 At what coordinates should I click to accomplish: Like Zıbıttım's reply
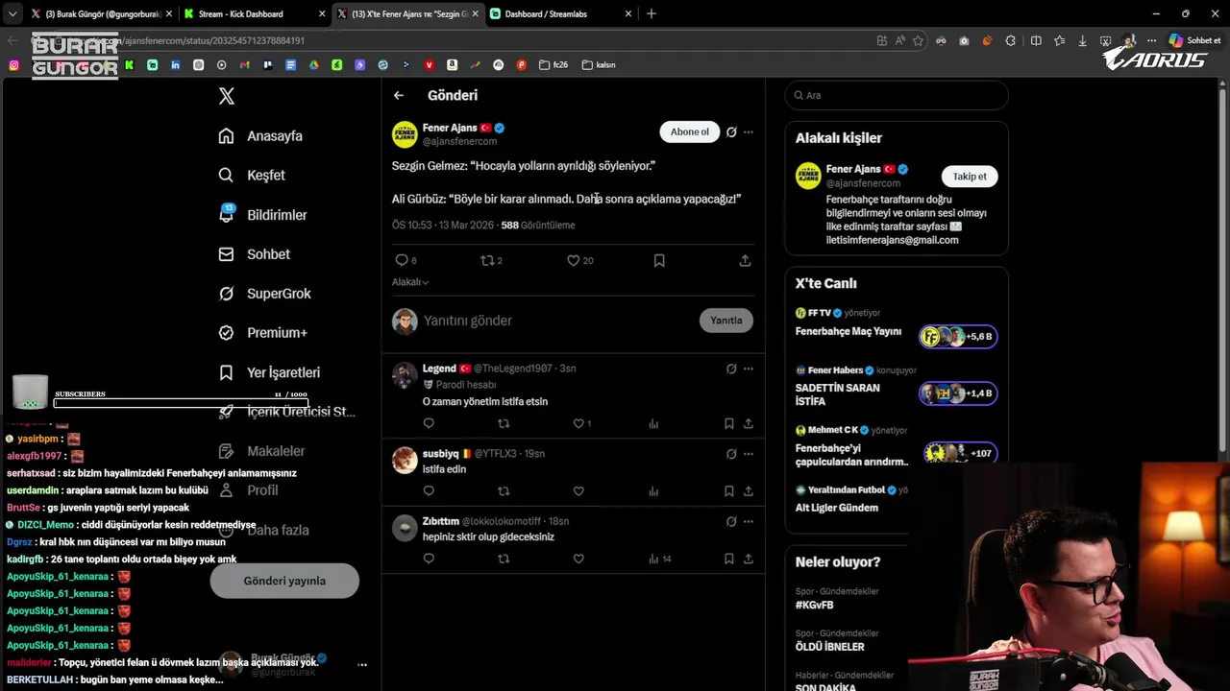(578, 559)
